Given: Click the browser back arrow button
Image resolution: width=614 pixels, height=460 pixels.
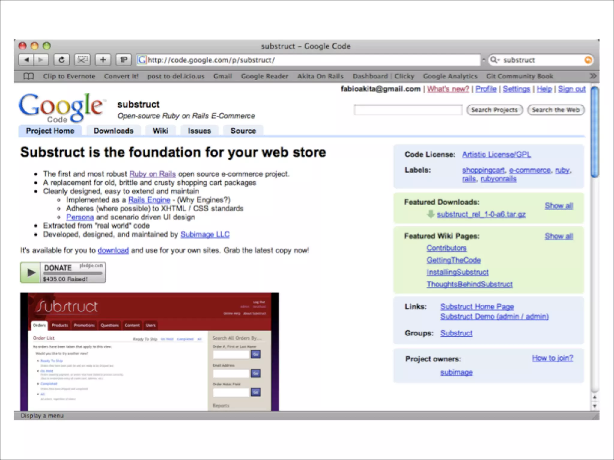Looking at the screenshot, I should 26,60.
